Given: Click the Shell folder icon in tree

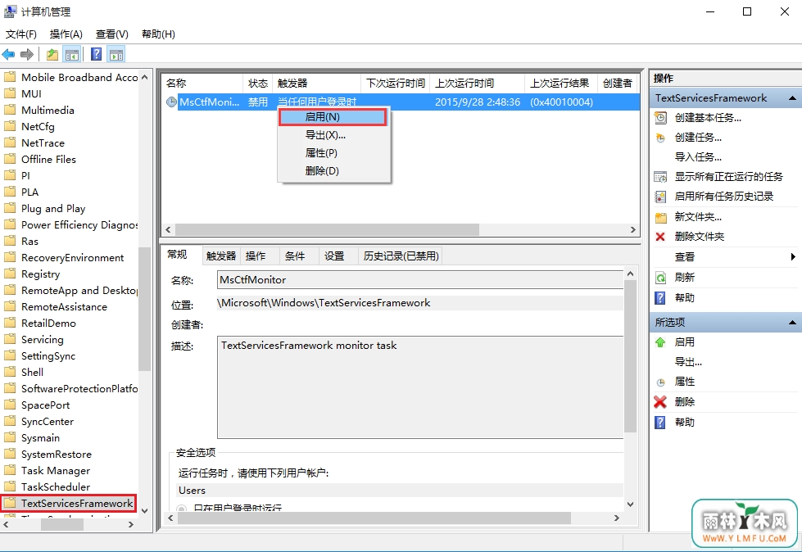Looking at the screenshot, I should [10, 372].
